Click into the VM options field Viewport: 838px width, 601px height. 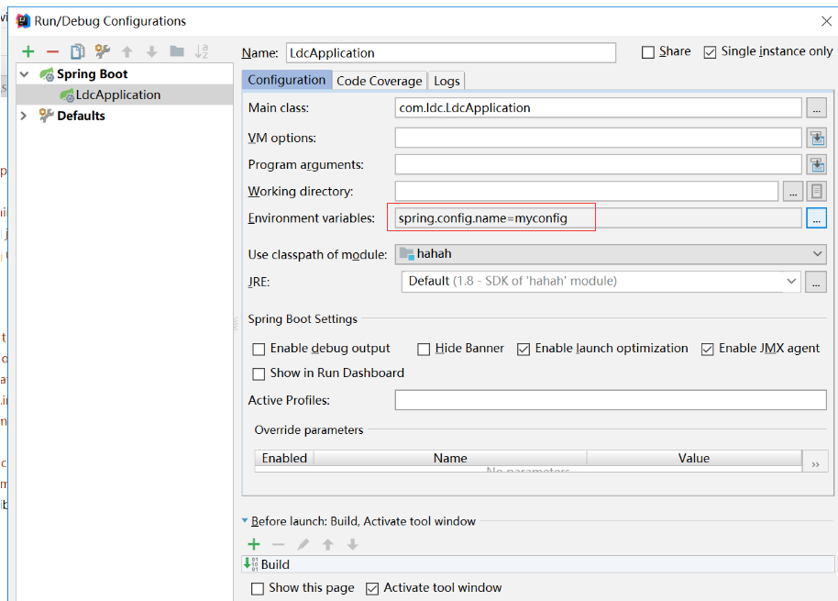[599, 138]
